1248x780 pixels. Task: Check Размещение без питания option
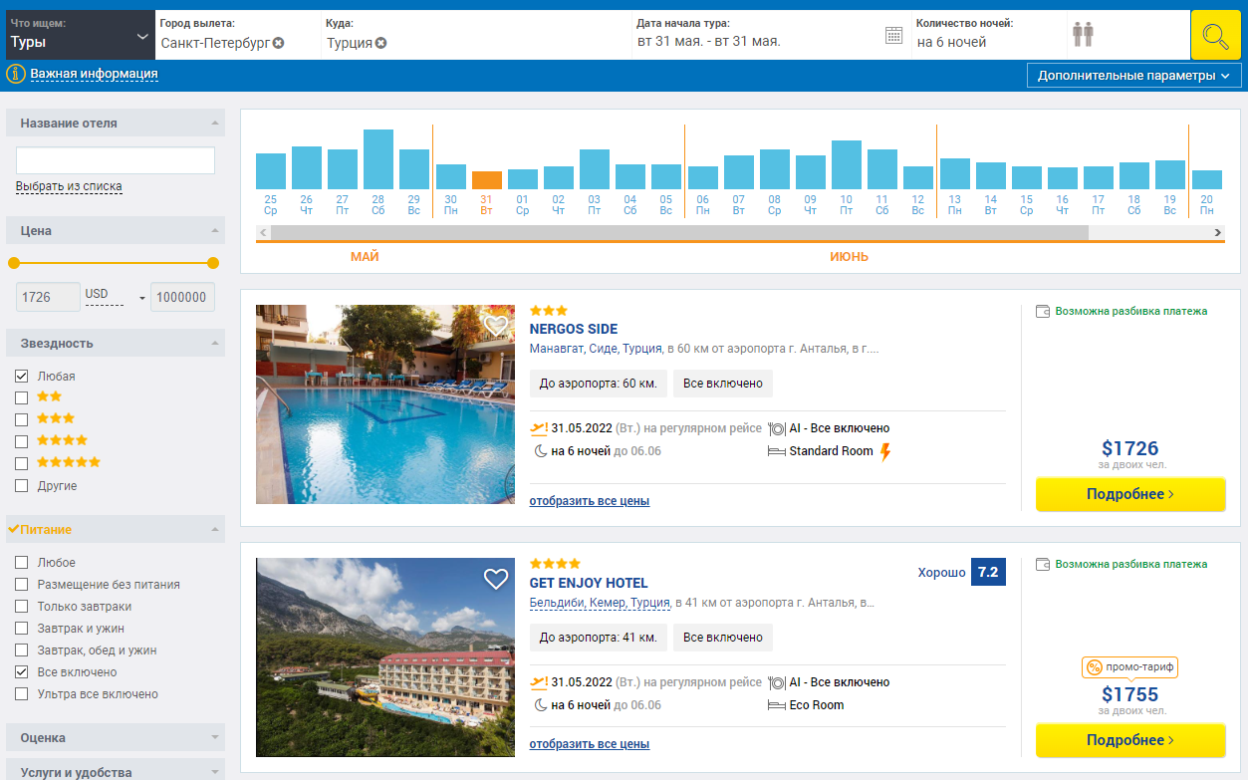click(x=22, y=585)
